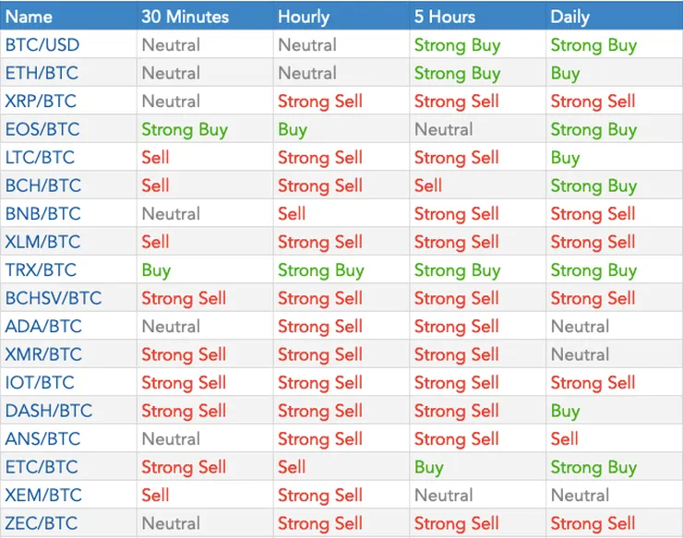This screenshot has width=683, height=538.
Task: Open the EOS/BTC pair link
Action: 42,129
